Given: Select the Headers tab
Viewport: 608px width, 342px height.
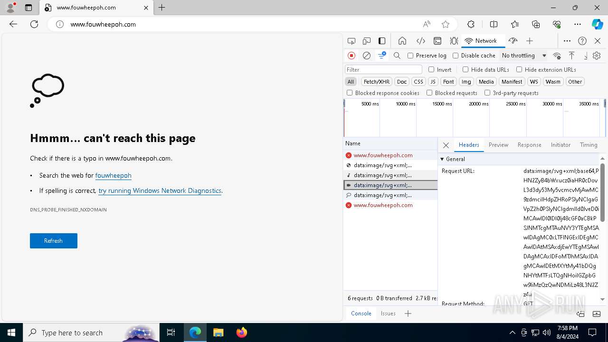Looking at the screenshot, I should [469, 145].
